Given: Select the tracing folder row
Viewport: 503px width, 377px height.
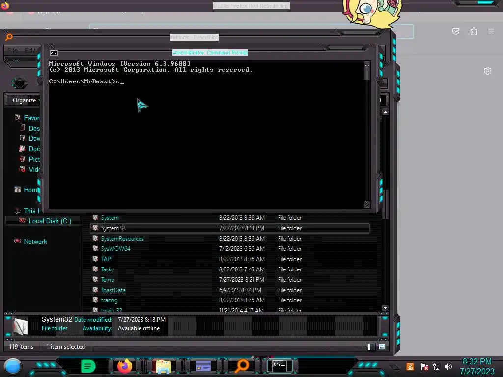Looking at the screenshot, I should [x=230, y=300].
